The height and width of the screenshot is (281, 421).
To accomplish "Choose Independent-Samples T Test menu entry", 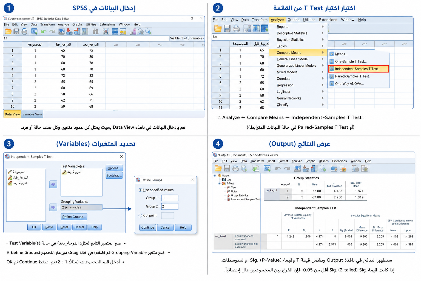I will point(359,69).
